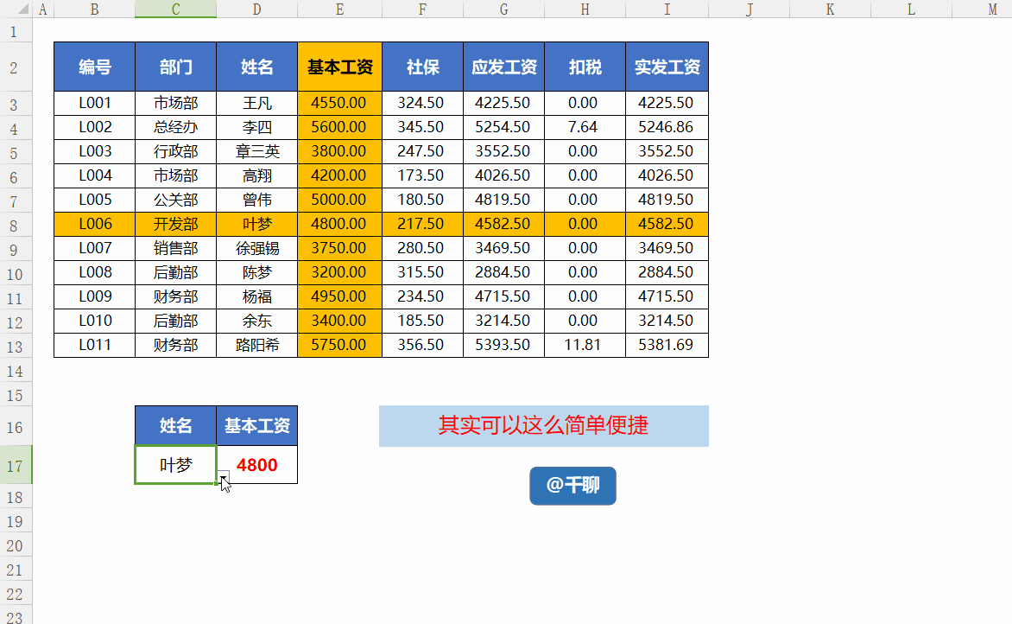Select the name cell containing 叶梦 in C17
Viewport: 1012px width, 624px height.
tap(175, 464)
